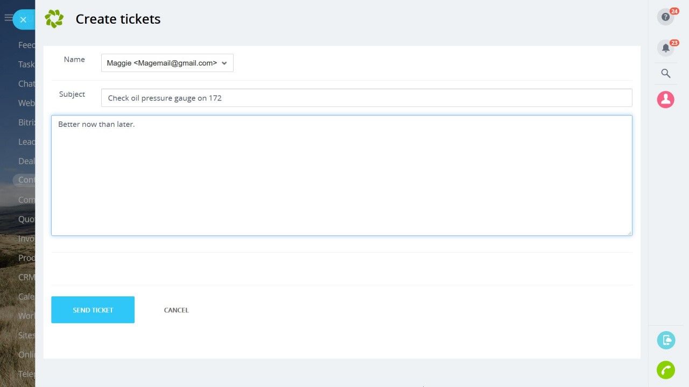Navigate to Sites in the sidebar

(26, 335)
